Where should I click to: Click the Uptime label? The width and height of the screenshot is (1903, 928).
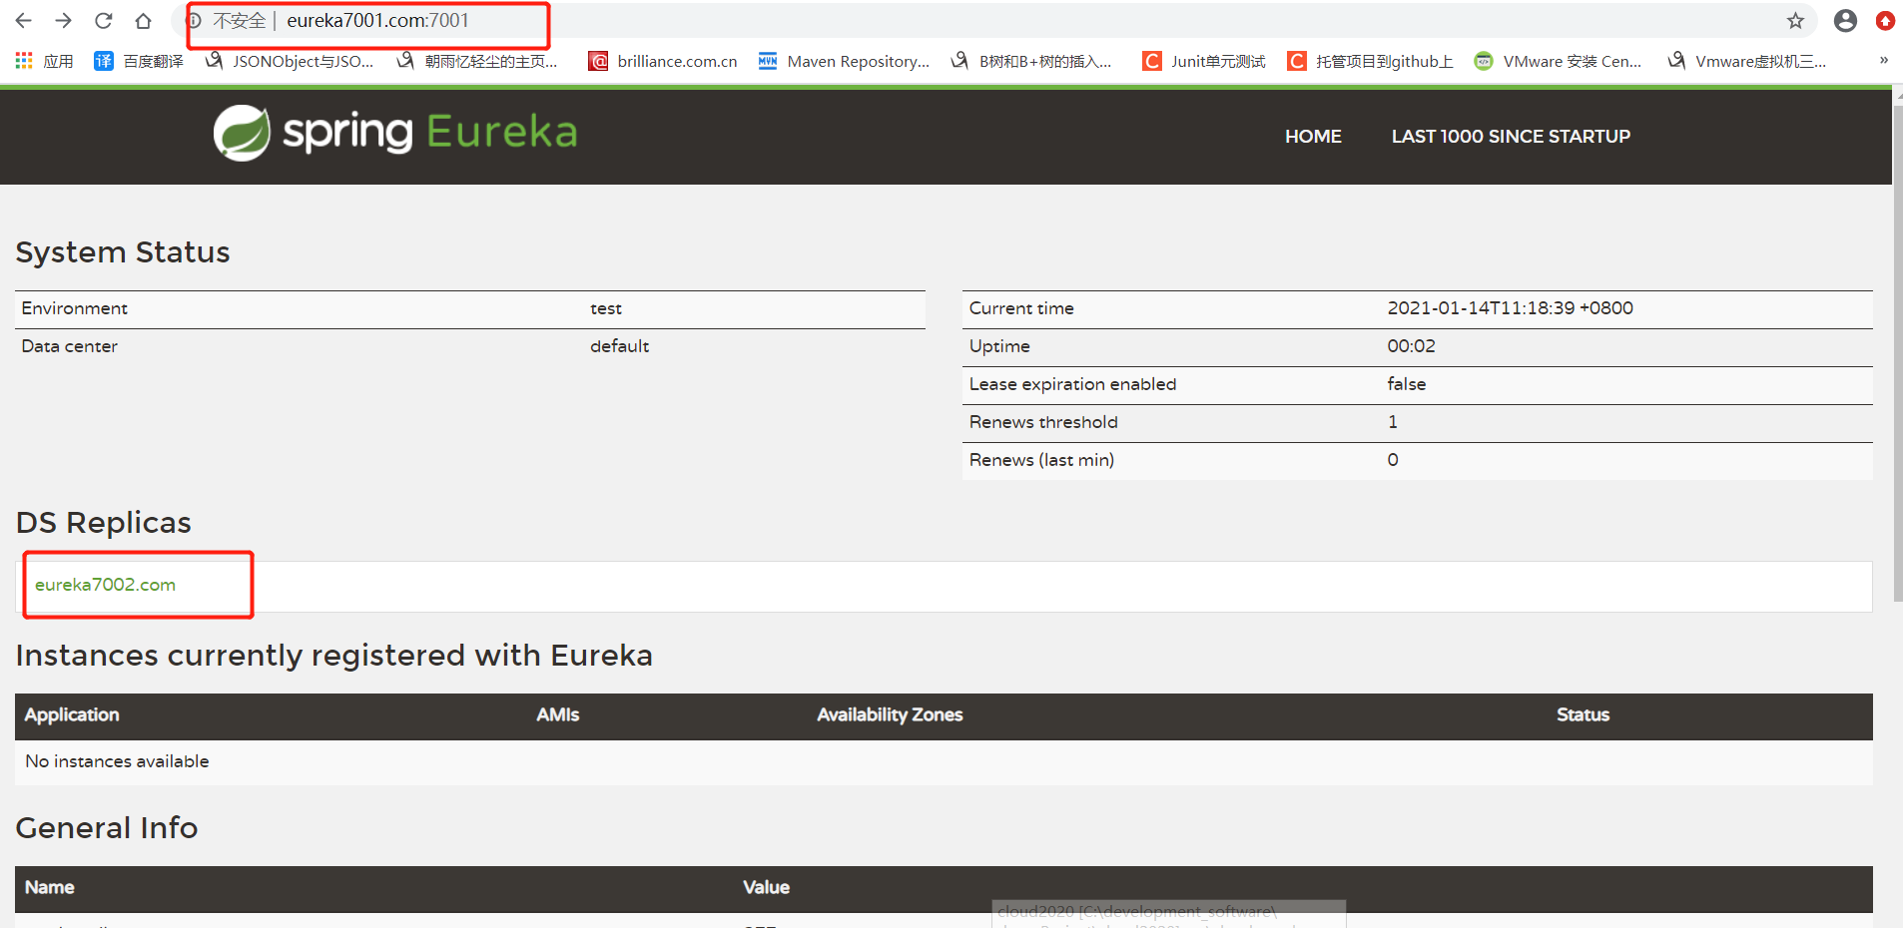(x=999, y=346)
